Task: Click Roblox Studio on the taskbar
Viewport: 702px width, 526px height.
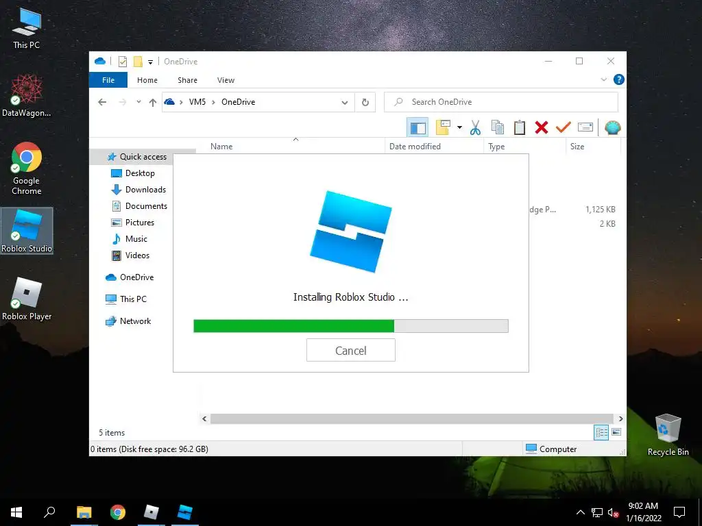Action: 184,512
